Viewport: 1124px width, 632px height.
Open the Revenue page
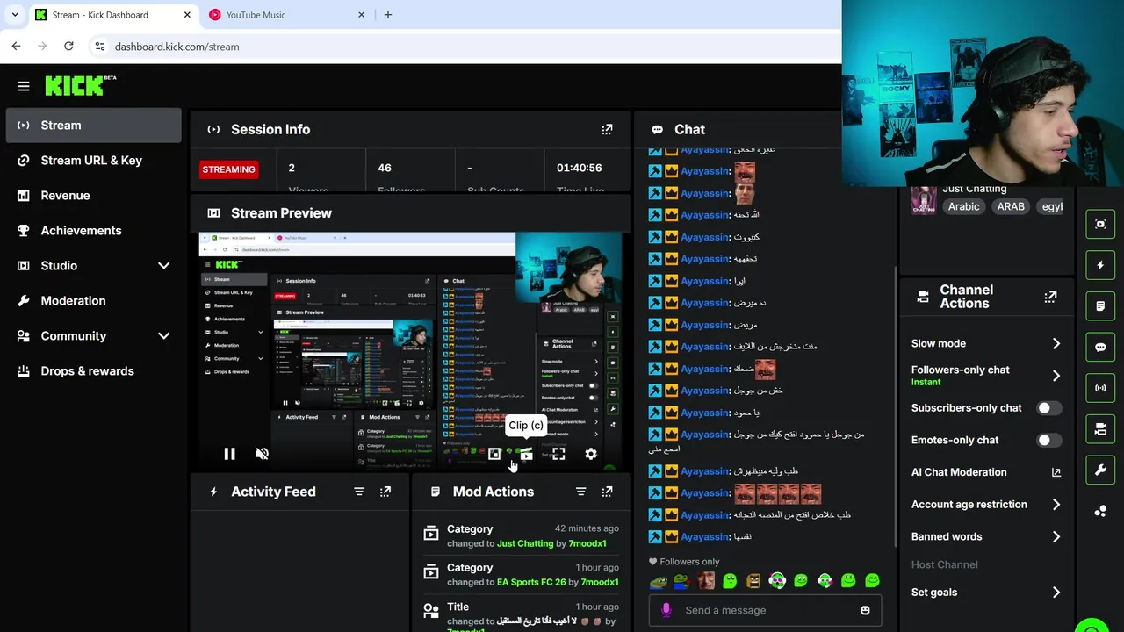(x=94, y=195)
